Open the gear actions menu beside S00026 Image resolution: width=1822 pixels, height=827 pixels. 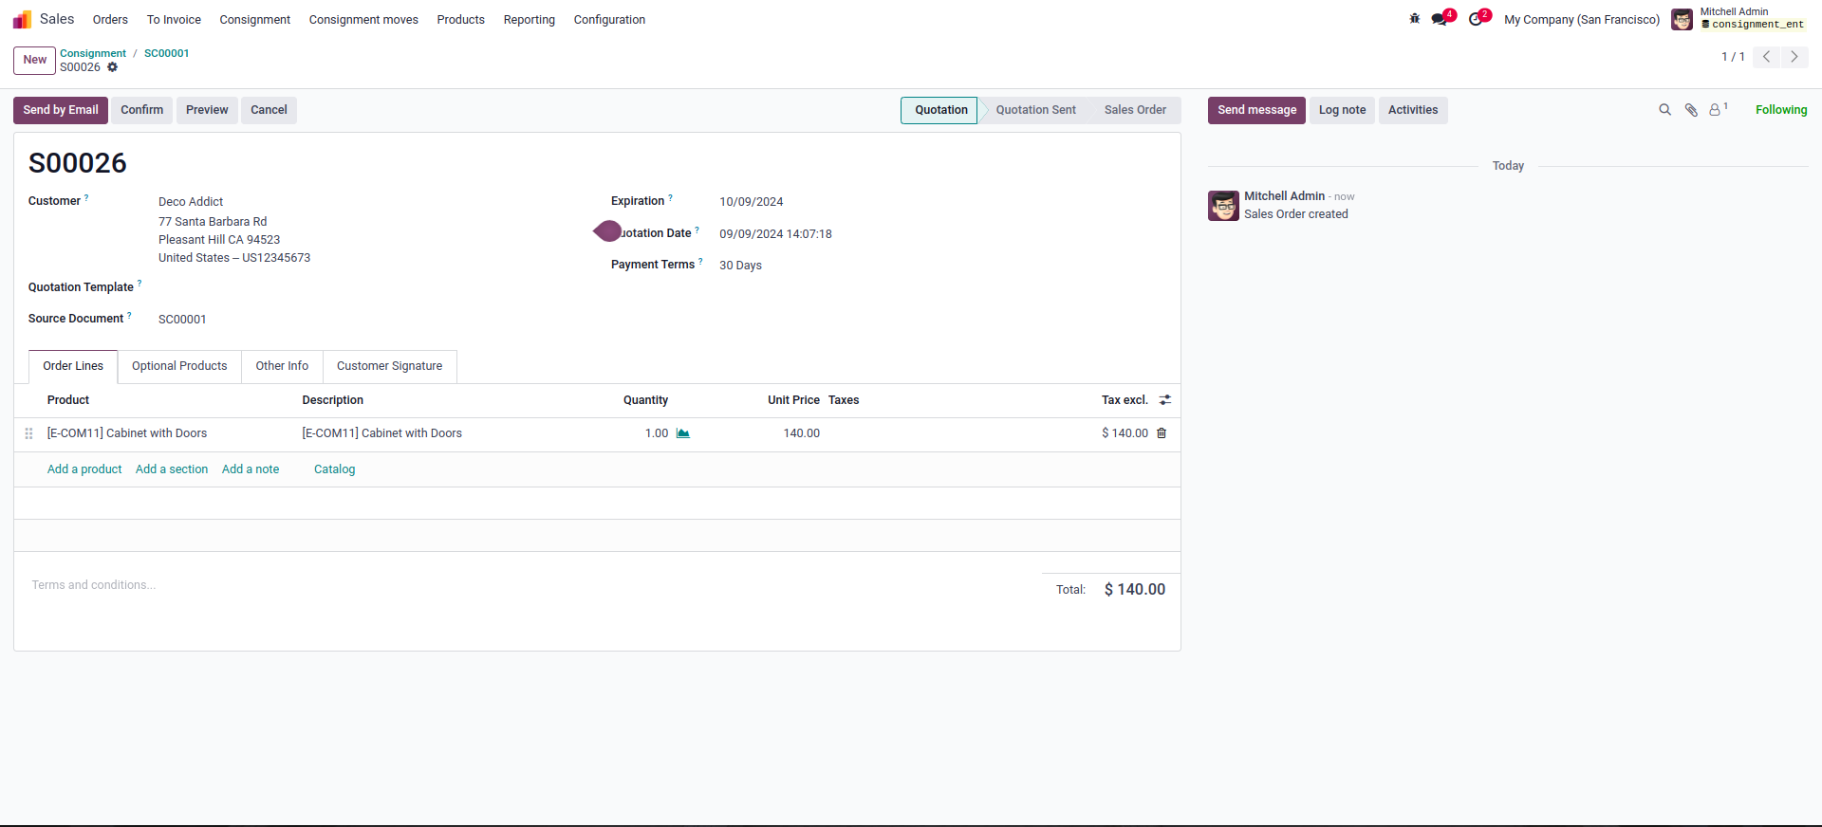(112, 67)
